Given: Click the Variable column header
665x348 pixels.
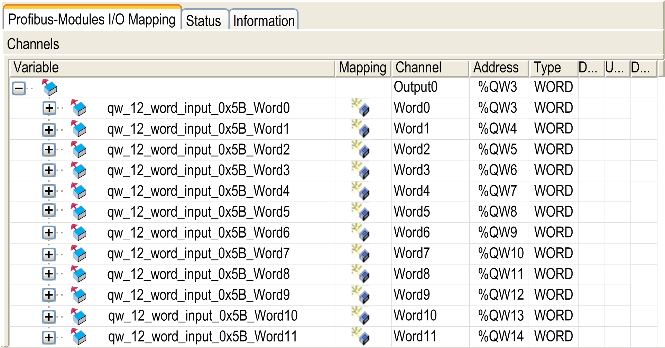Looking at the screenshot, I should pyautogui.click(x=172, y=68).
